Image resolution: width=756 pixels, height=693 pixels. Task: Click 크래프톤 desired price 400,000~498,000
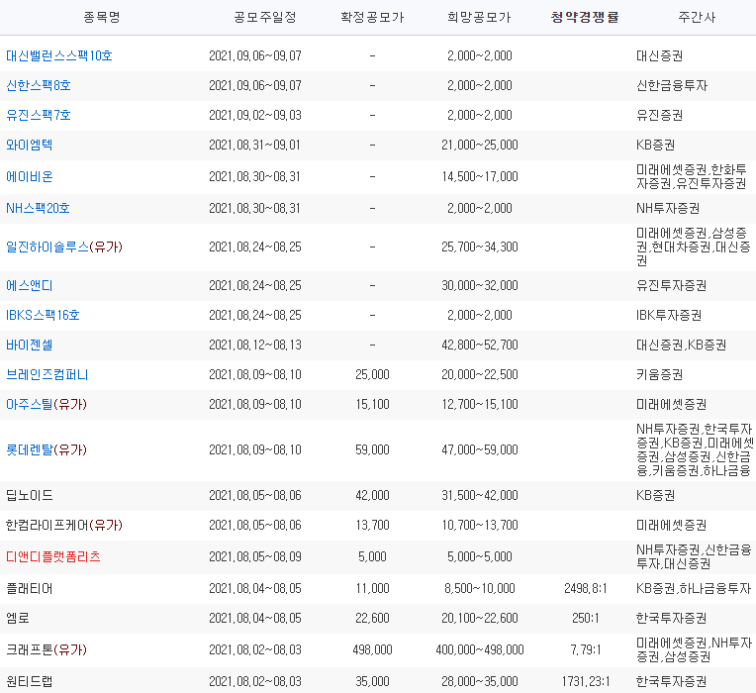(x=480, y=650)
